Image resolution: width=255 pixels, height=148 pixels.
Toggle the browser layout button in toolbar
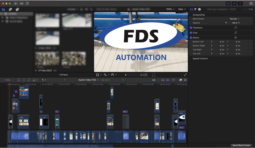coord(228,4)
